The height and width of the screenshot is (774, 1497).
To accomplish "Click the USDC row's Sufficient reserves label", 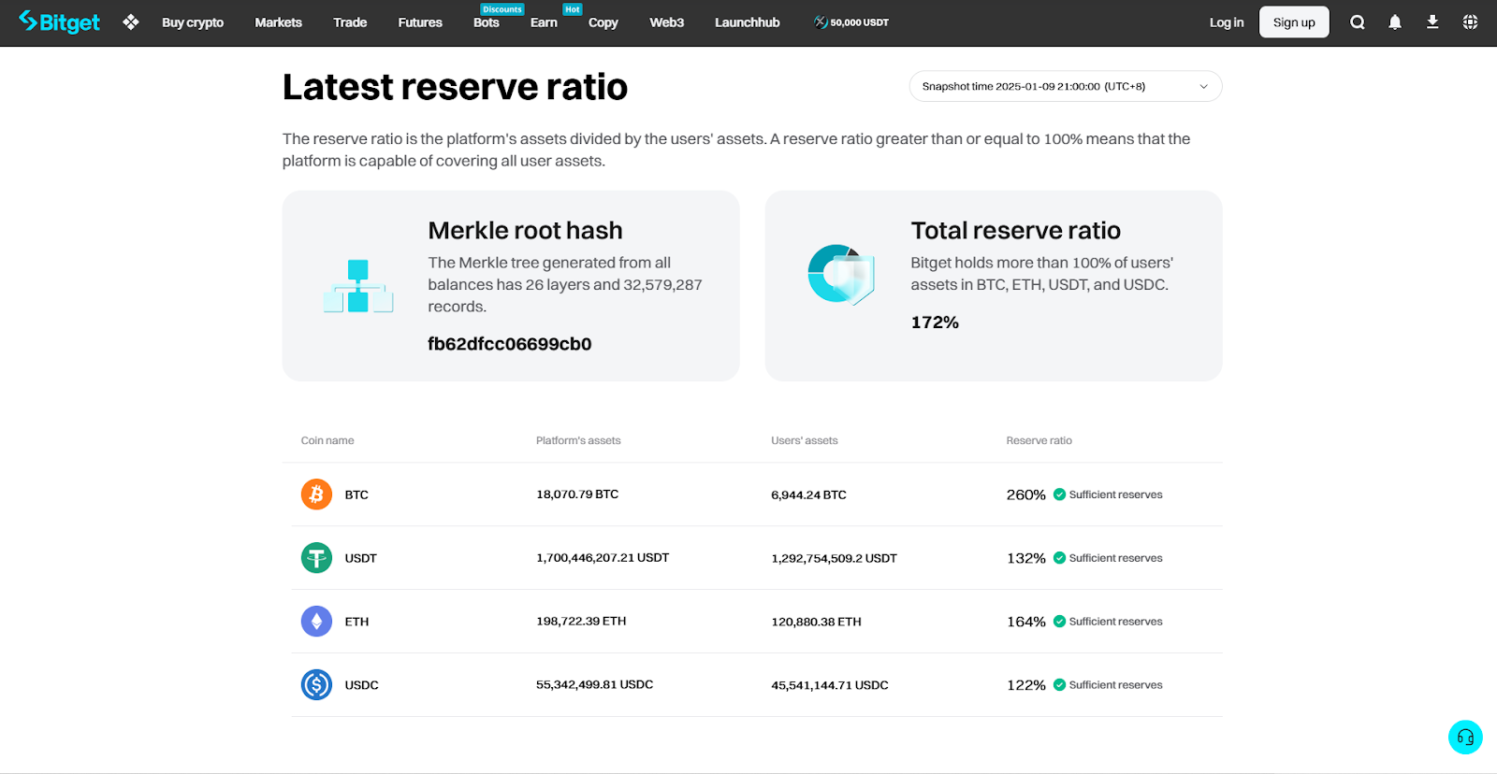I will (x=1116, y=685).
